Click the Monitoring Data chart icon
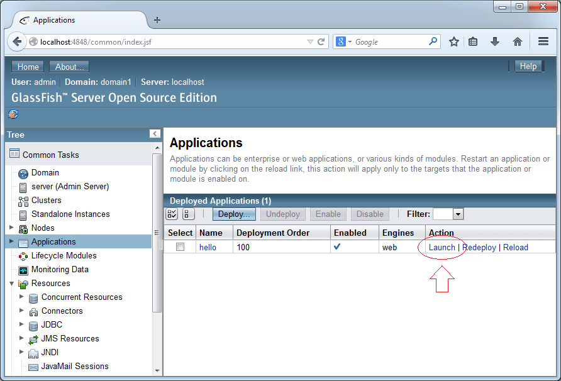Image resolution: width=561 pixels, height=381 pixels. click(x=23, y=270)
